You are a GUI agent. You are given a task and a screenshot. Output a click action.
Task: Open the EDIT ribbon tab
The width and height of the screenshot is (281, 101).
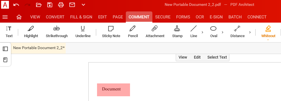point(103,17)
